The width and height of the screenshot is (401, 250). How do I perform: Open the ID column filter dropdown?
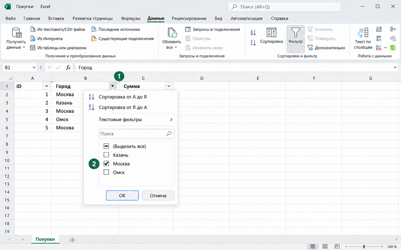click(47, 86)
